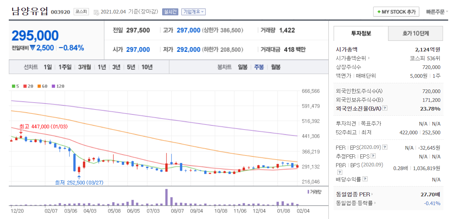
Task: Click the -0.41% sector change value
Action: pyautogui.click(x=432, y=203)
